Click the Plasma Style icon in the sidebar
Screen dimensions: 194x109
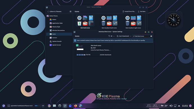[x=51, y=27]
